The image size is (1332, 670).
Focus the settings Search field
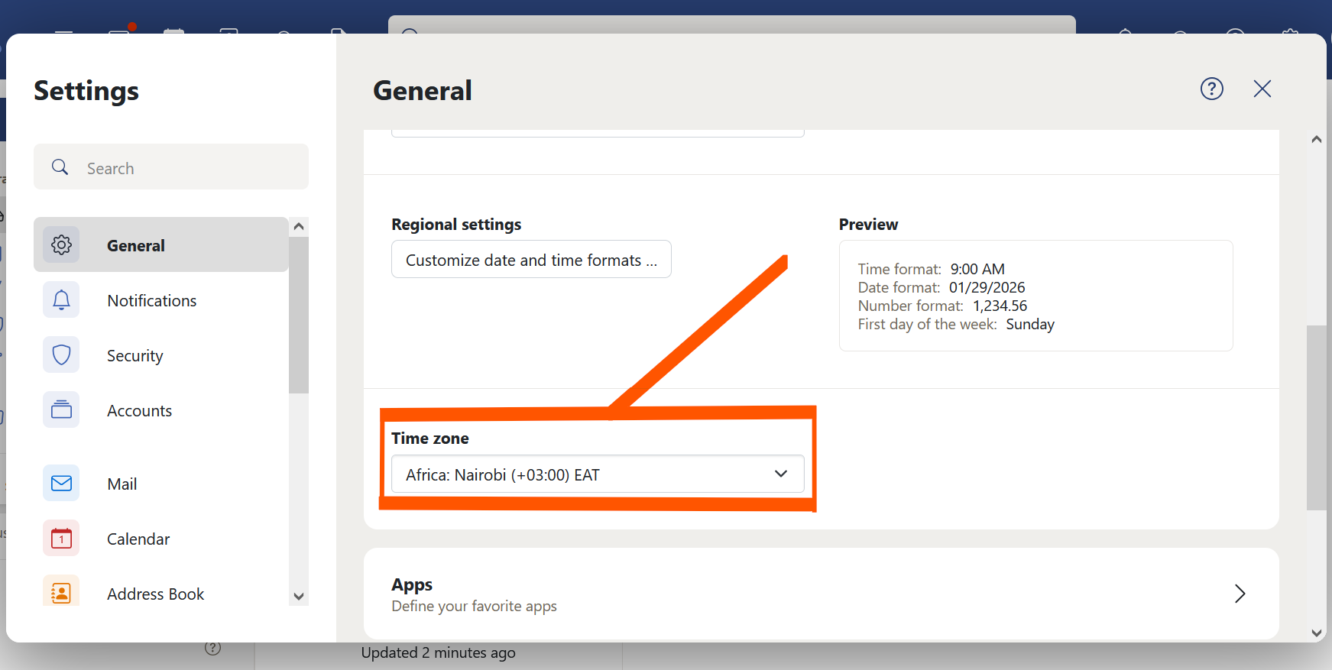pos(171,167)
